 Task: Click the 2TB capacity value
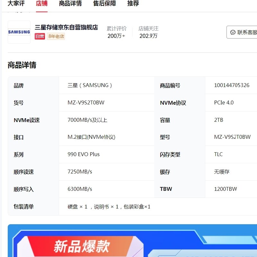point(218,120)
